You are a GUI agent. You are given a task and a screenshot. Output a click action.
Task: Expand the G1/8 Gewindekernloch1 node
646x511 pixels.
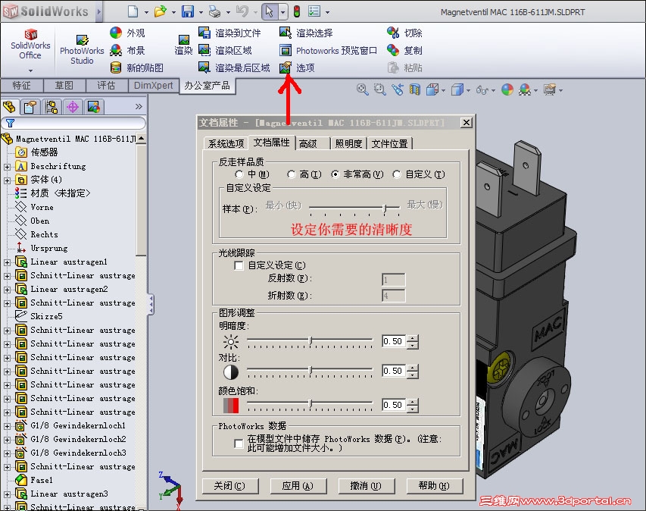[x=7, y=426]
